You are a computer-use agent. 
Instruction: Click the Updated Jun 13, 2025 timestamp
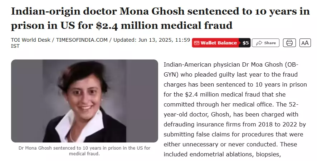pyautogui.click(x=152, y=40)
